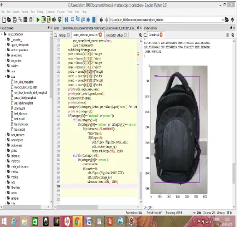Click the Permissions RW status entry
Image resolution: width=238 pixels, height=227 pixels.
[x=134, y=213]
